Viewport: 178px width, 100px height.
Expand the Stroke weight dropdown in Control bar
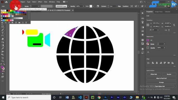[x=39, y=6]
